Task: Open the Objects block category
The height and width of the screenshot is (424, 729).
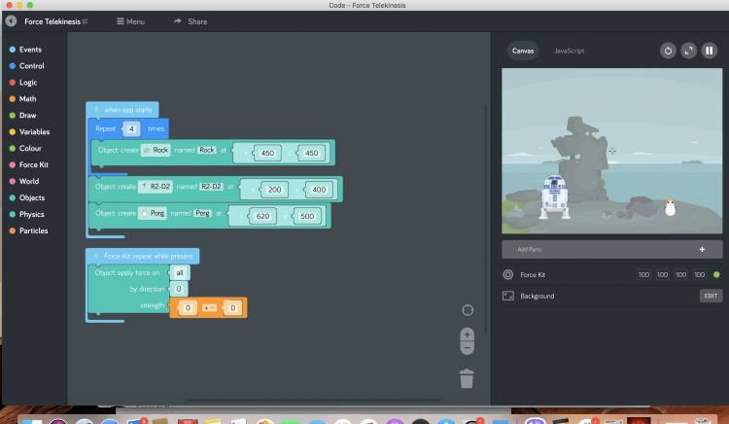Action: [27, 197]
